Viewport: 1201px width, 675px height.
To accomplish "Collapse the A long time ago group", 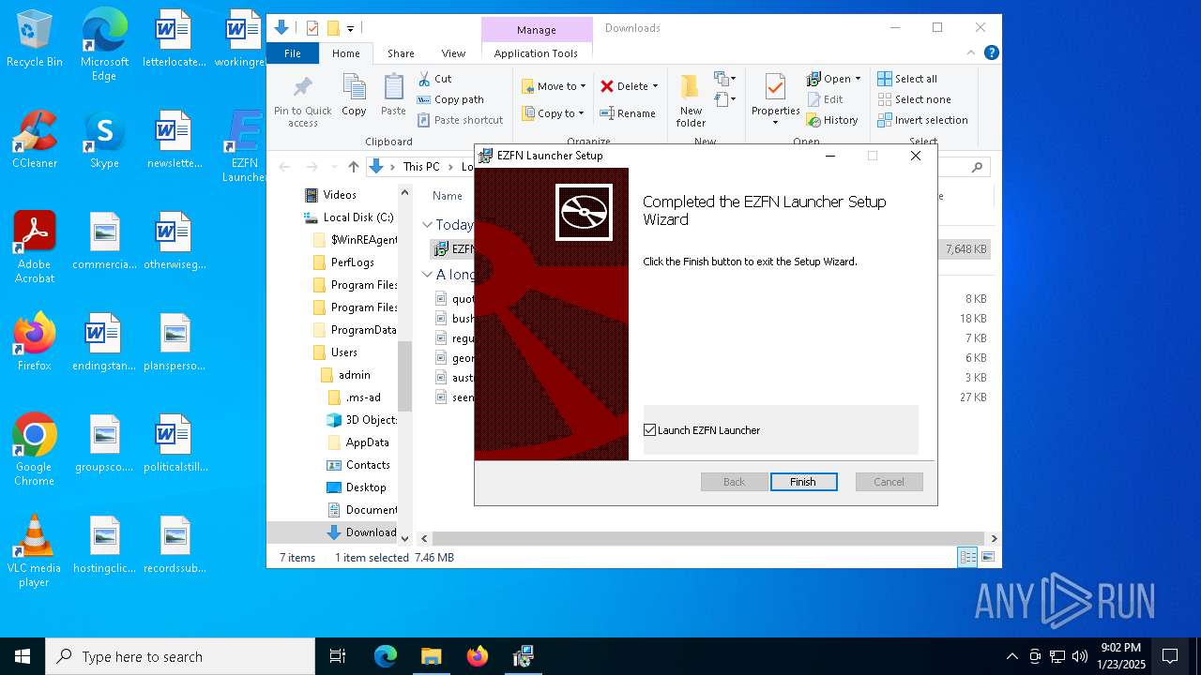I will click(x=427, y=275).
